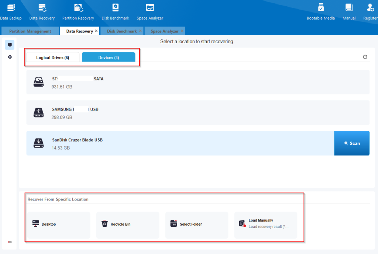Click the SAMSUNG USB drive icon

[38, 113]
